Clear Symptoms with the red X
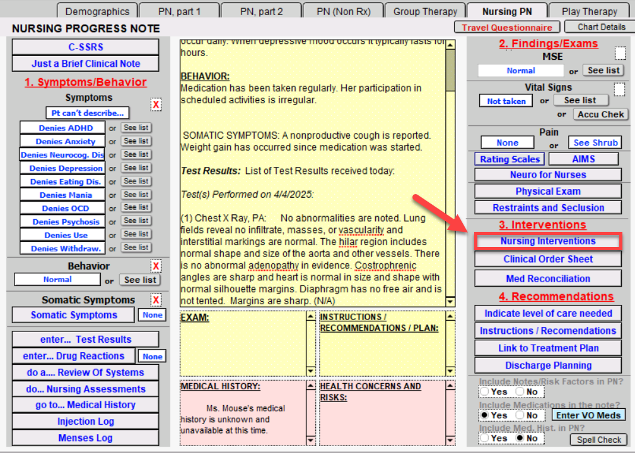The image size is (635, 453). [x=156, y=105]
